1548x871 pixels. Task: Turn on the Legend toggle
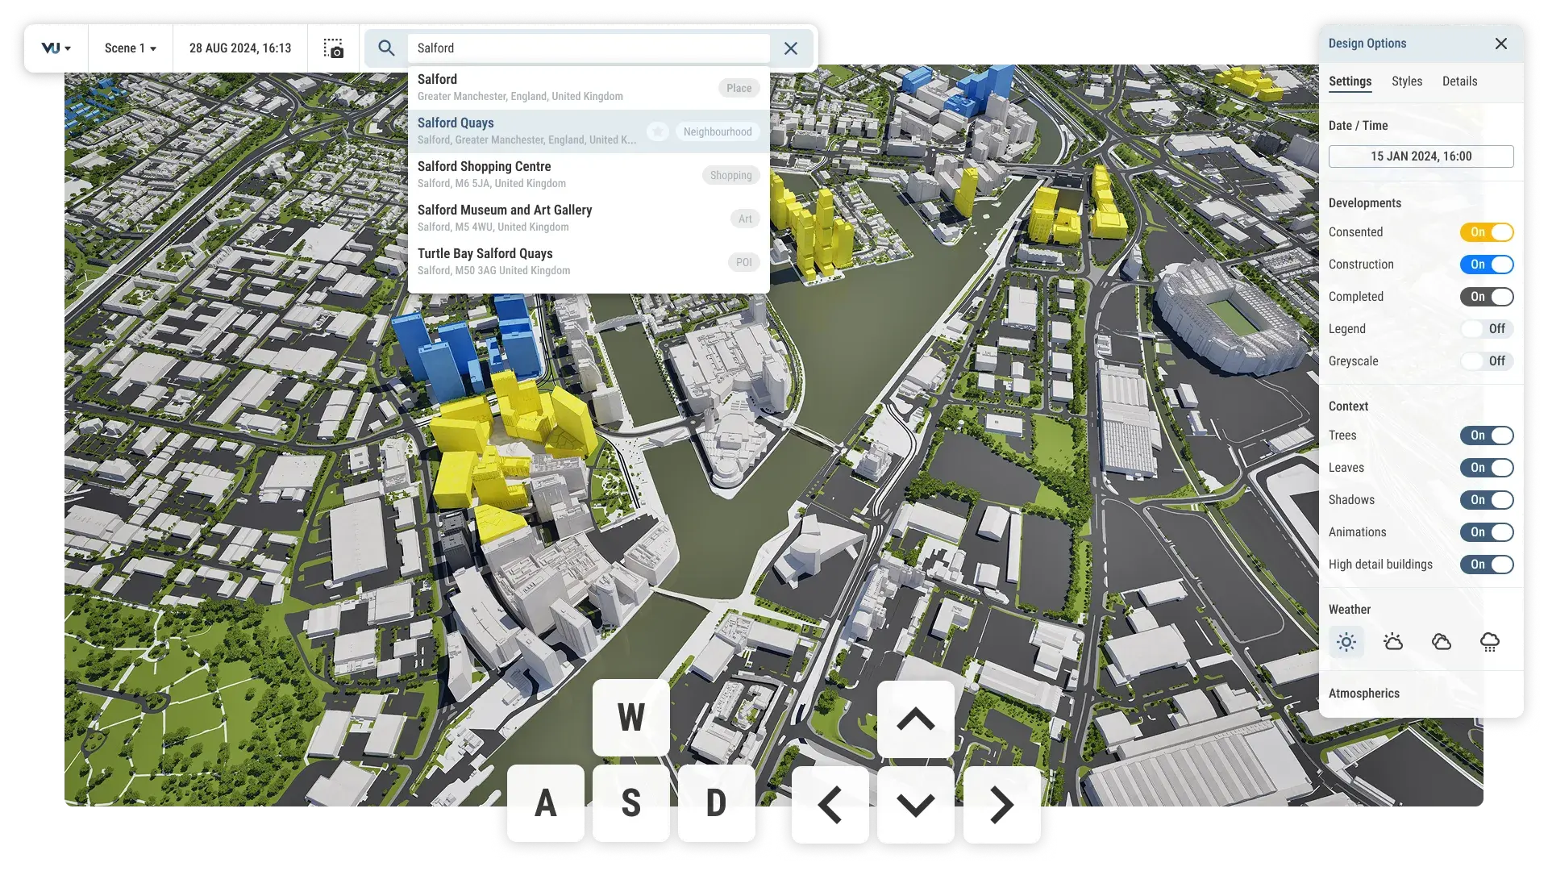pyautogui.click(x=1487, y=329)
